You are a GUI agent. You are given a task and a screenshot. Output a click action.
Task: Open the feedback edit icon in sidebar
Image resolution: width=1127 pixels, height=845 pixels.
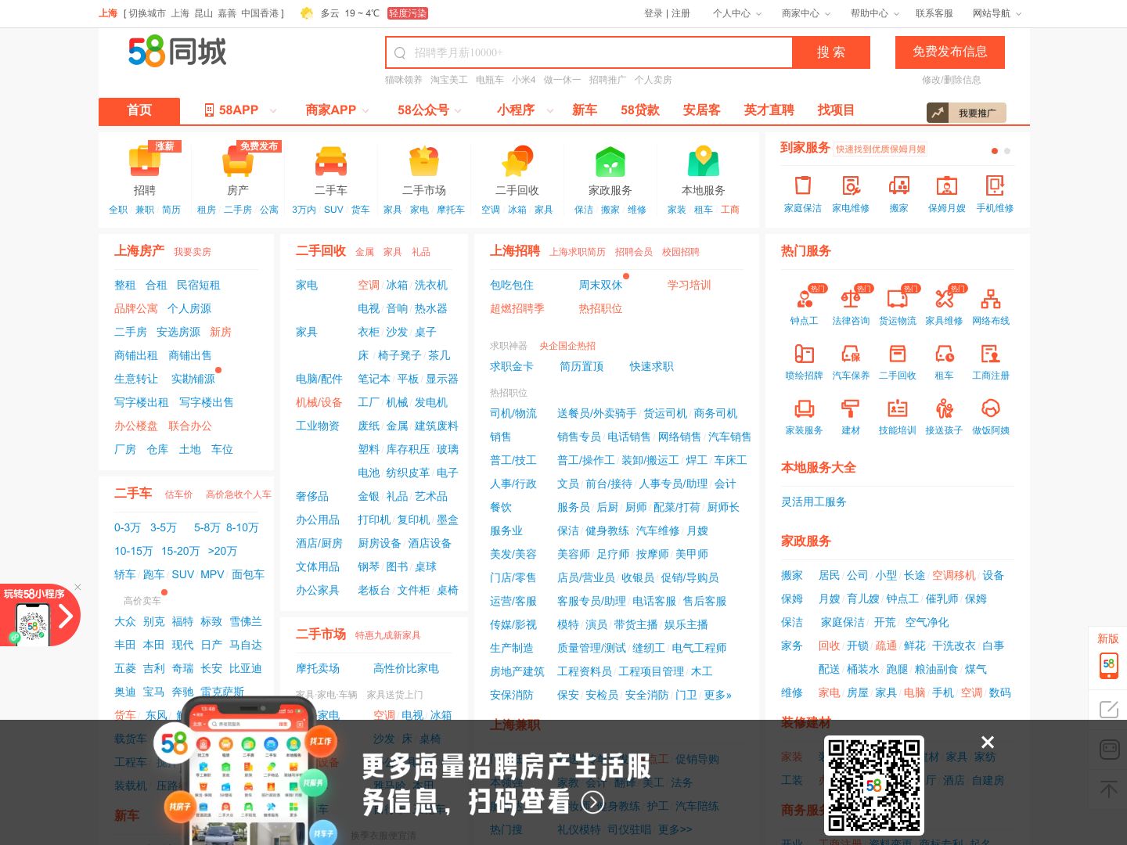point(1109,710)
